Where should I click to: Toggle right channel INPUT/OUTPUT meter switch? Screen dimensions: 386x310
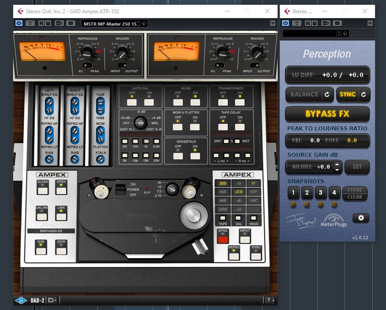[255, 66]
